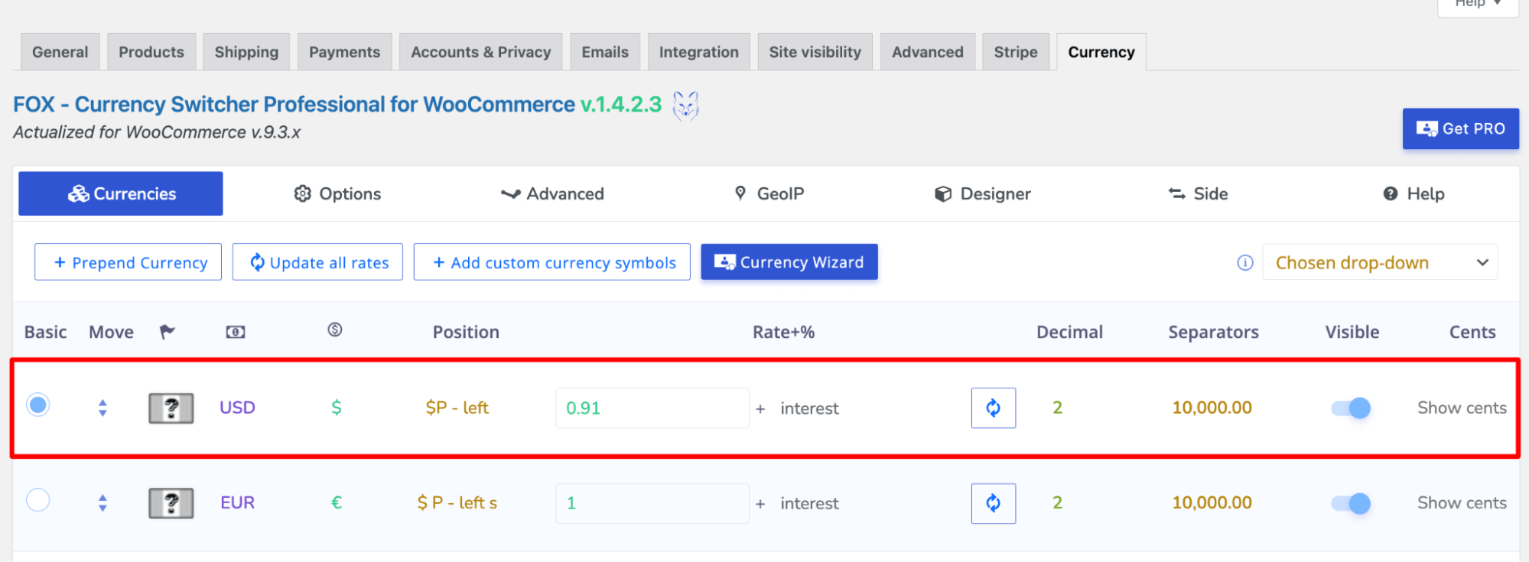Viewport: 1529px width, 562px height.
Task: Change USD decimal value 2
Action: pyautogui.click(x=1057, y=408)
